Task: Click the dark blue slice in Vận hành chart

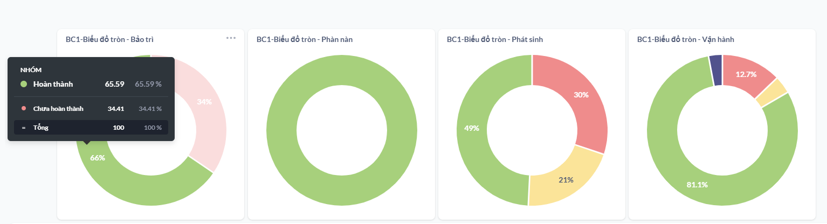Action: (715, 70)
